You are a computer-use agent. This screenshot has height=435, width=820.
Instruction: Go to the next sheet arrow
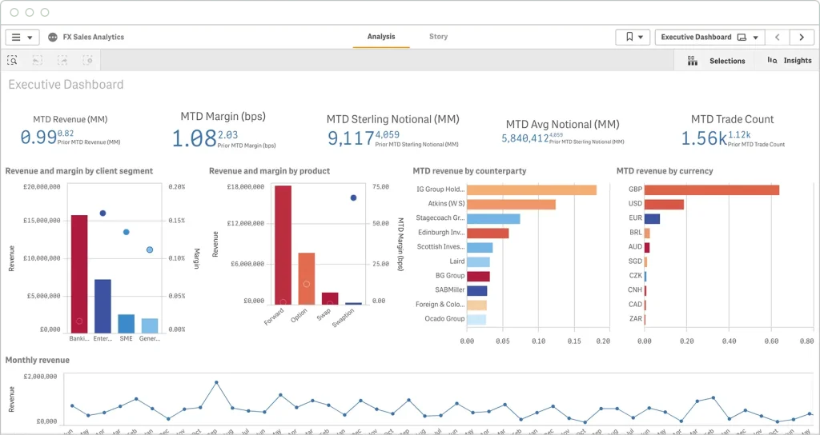tap(802, 38)
